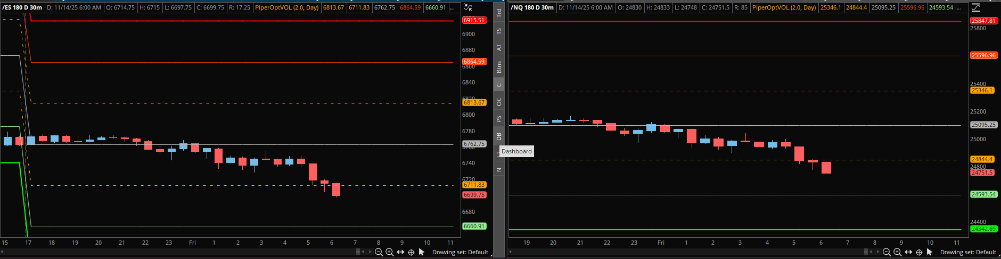Enable crosshair target tool on /NQ chart
1001x259 pixels.
tap(919, 252)
